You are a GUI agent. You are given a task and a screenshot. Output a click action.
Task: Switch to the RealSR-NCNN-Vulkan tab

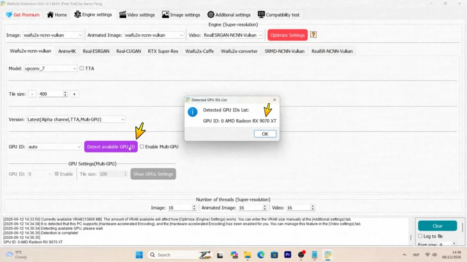pos(332,51)
